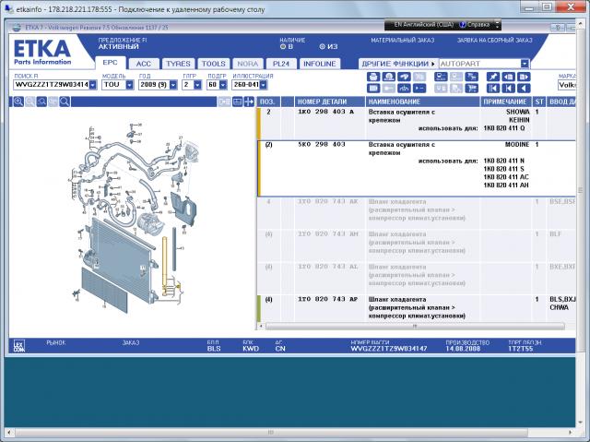The width and height of the screenshot is (590, 442).
Task: Select part number 5K0 298 403
Action: coord(322,145)
